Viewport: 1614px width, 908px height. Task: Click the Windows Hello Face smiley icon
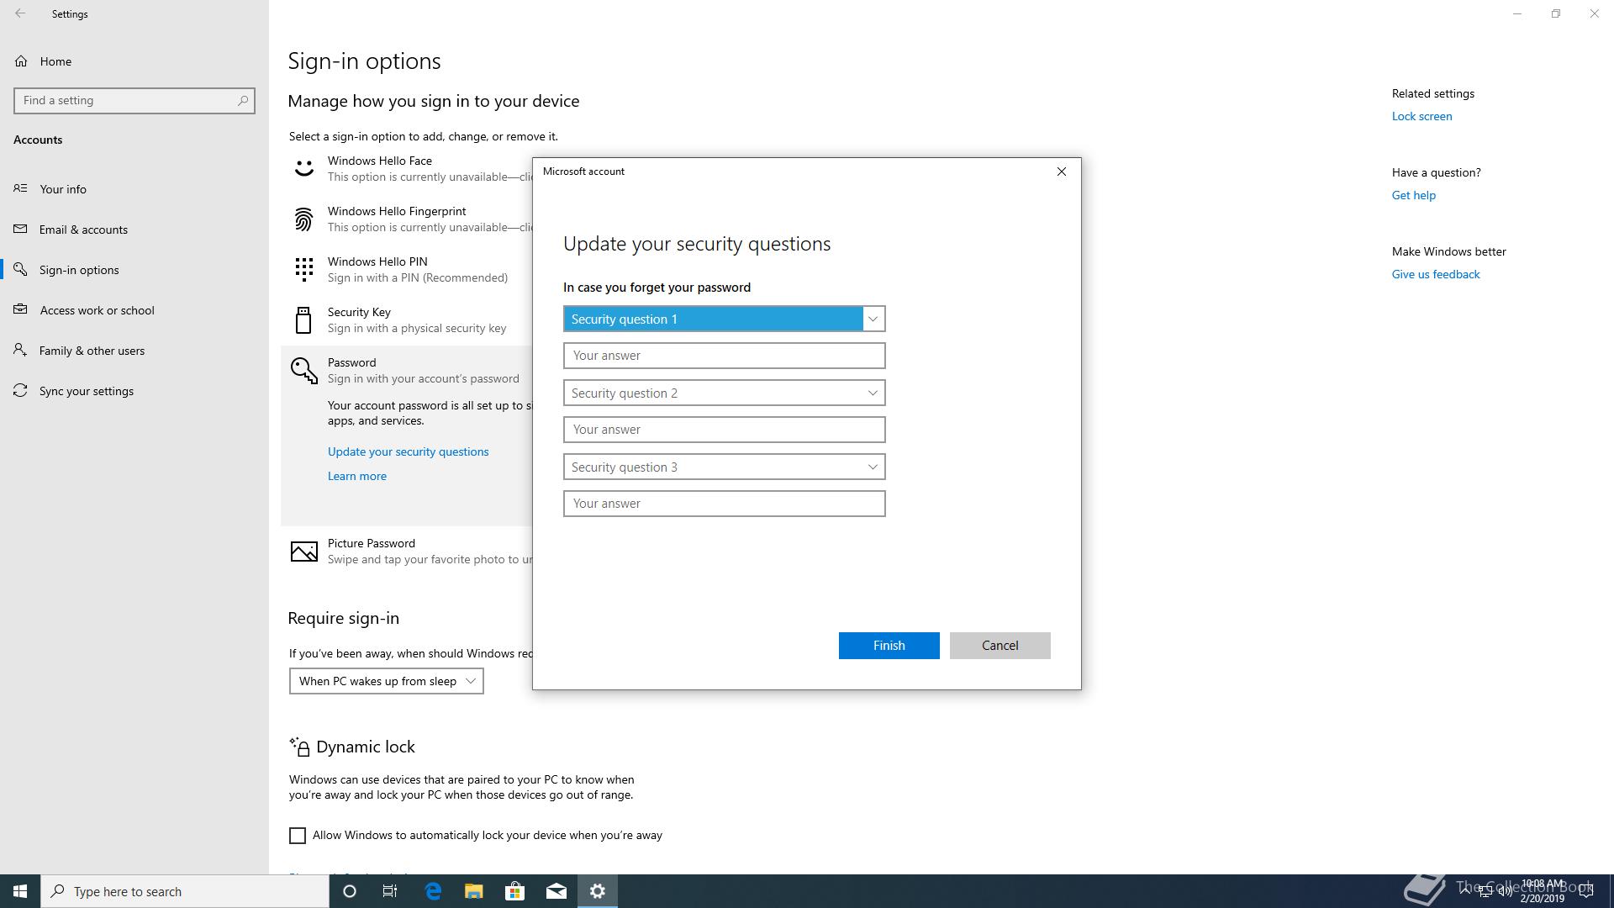[303, 169]
